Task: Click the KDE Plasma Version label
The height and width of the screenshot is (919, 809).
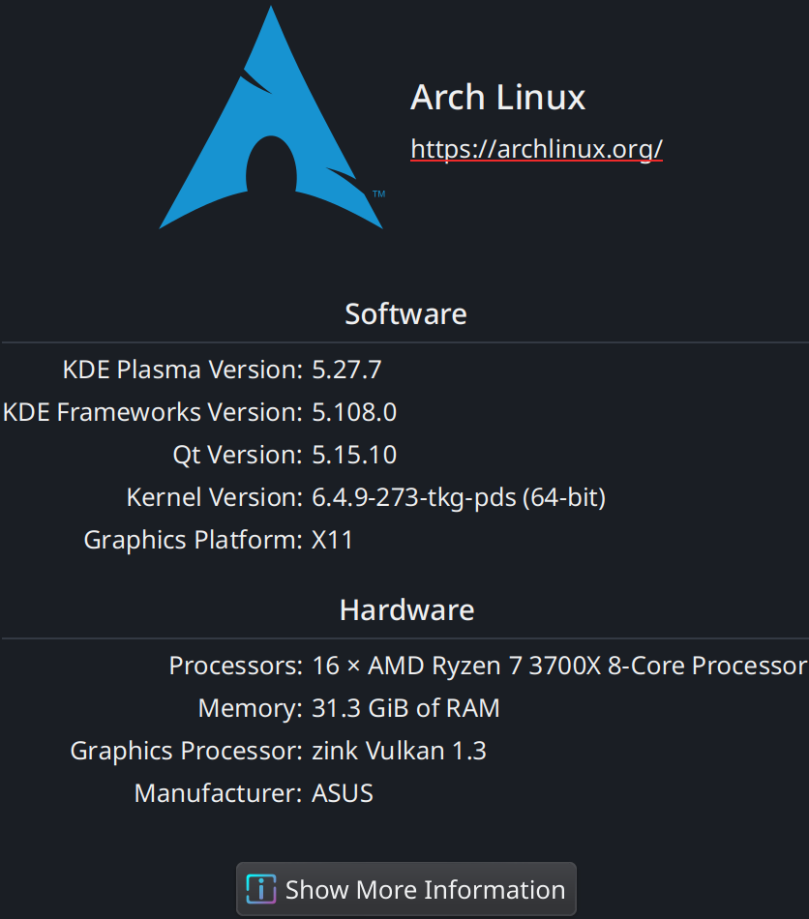Action: click(182, 369)
